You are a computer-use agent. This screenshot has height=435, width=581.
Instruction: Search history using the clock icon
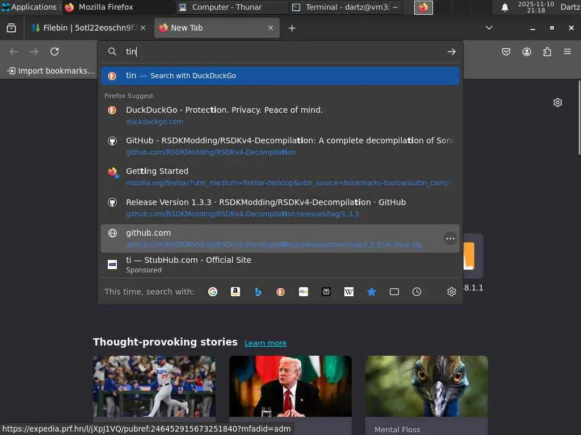(417, 292)
